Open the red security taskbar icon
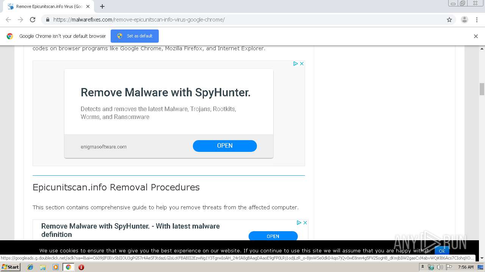Image resolution: width=485 pixels, height=272 pixels. click(81, 267)
